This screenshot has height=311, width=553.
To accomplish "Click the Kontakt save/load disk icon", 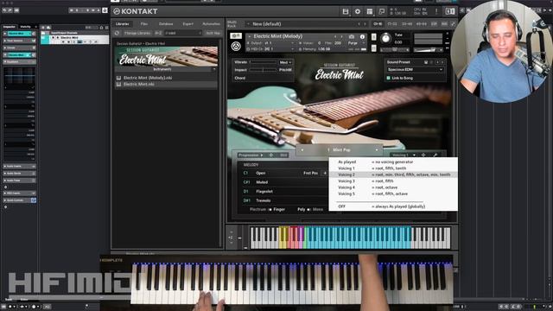I will pos(346,11).
